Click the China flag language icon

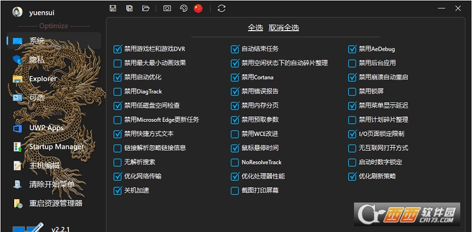coord(198,8)
